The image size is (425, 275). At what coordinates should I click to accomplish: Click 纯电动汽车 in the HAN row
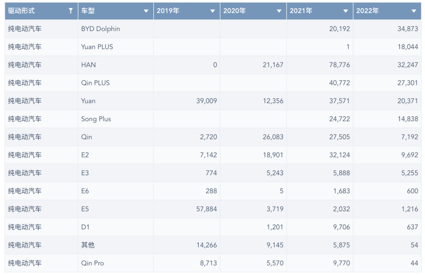[25, 65]
